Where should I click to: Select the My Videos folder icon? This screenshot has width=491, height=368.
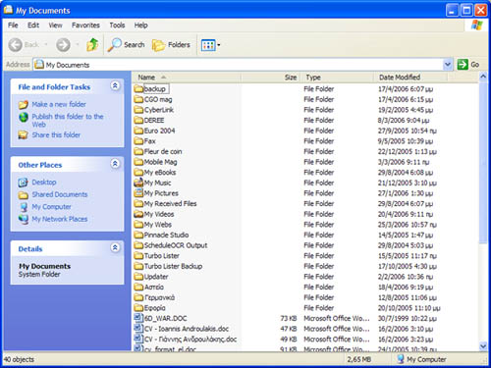tap(138, 214)
